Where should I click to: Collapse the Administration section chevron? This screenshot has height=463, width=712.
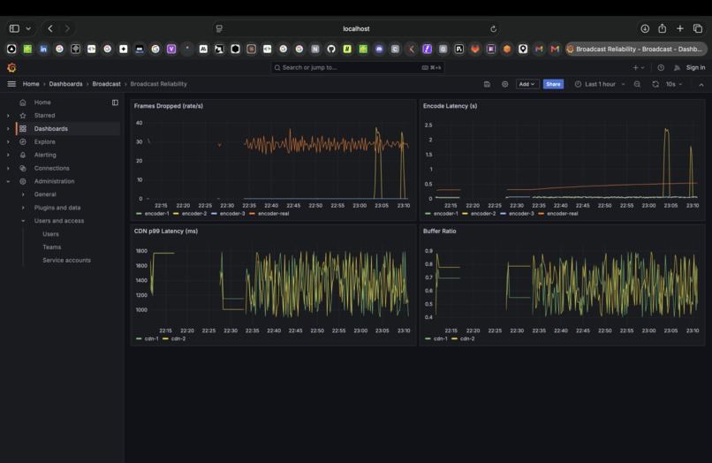(8, 181)
